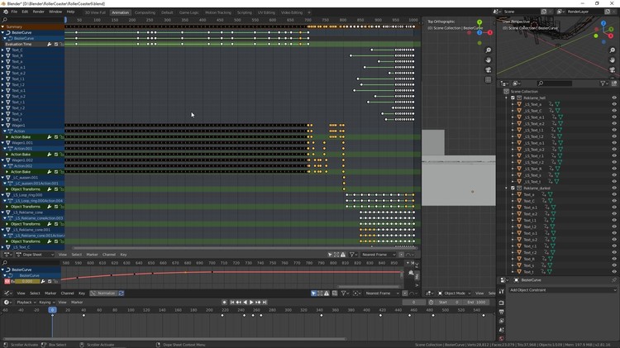Screen dimensions: 620x348
Task: Toggle the Reklame_hell collection checkbox
Action: click(513, 98)
